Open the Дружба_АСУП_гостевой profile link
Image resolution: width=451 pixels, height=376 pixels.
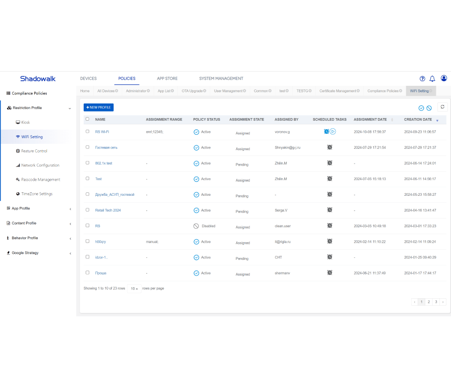pyautogui.click(x=115, y=194)
